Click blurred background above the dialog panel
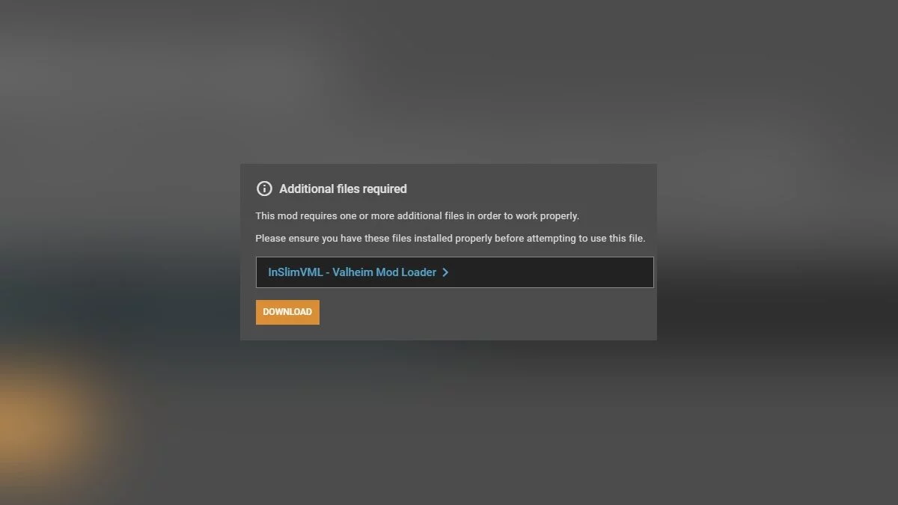 (x=449, y=82)
